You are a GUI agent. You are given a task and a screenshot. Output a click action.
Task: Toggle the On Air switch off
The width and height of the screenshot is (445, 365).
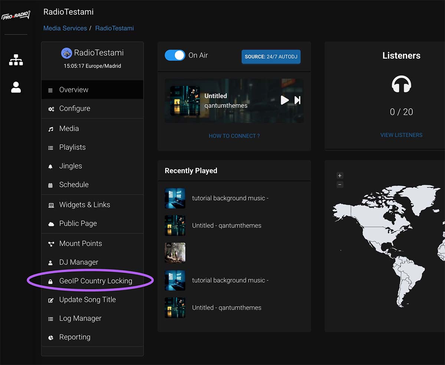[175, 55]
